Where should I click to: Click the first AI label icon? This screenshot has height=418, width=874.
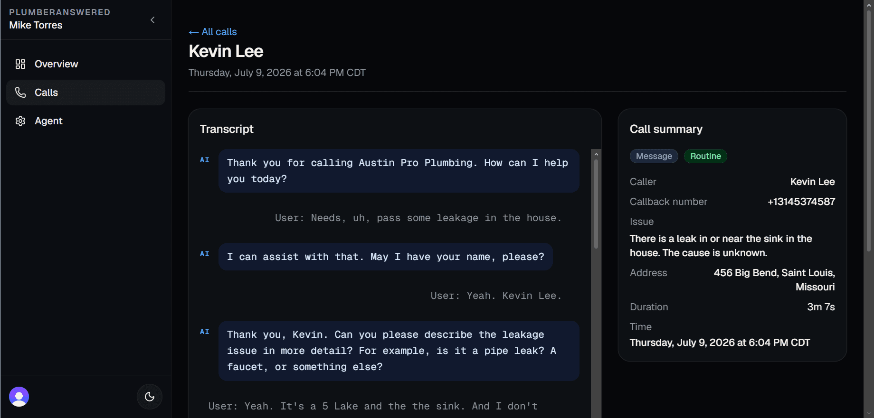coord(205,160)
